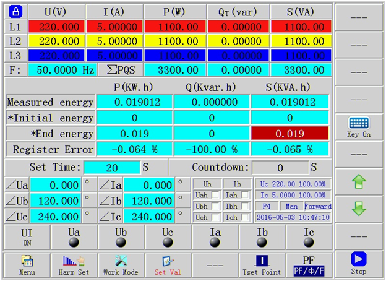Toggle the Ia output indicator
Viewport: 386px width, 281px height.
pyautogui.click(x=215, y=243)
